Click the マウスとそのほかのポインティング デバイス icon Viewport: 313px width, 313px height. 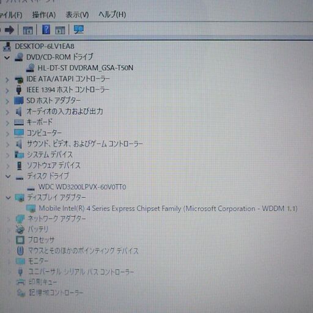(x=20, y=251)
